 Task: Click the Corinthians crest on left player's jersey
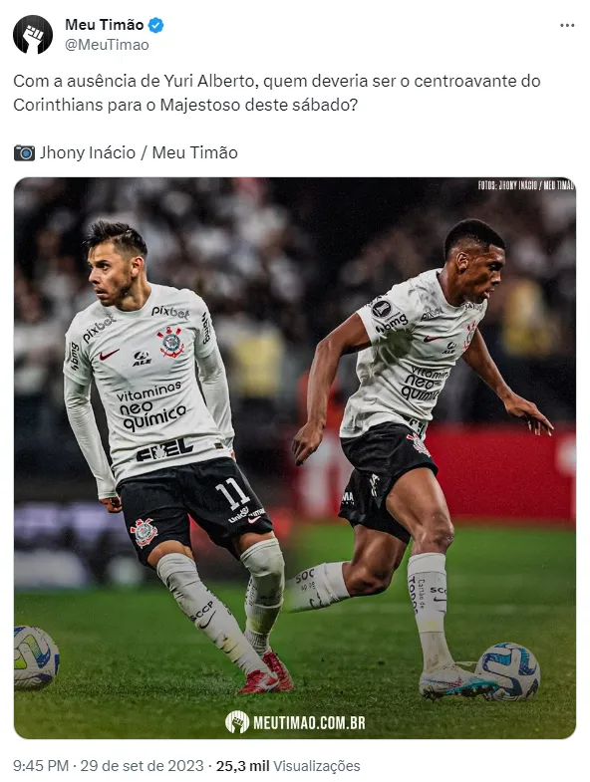[x=171, y=342]
